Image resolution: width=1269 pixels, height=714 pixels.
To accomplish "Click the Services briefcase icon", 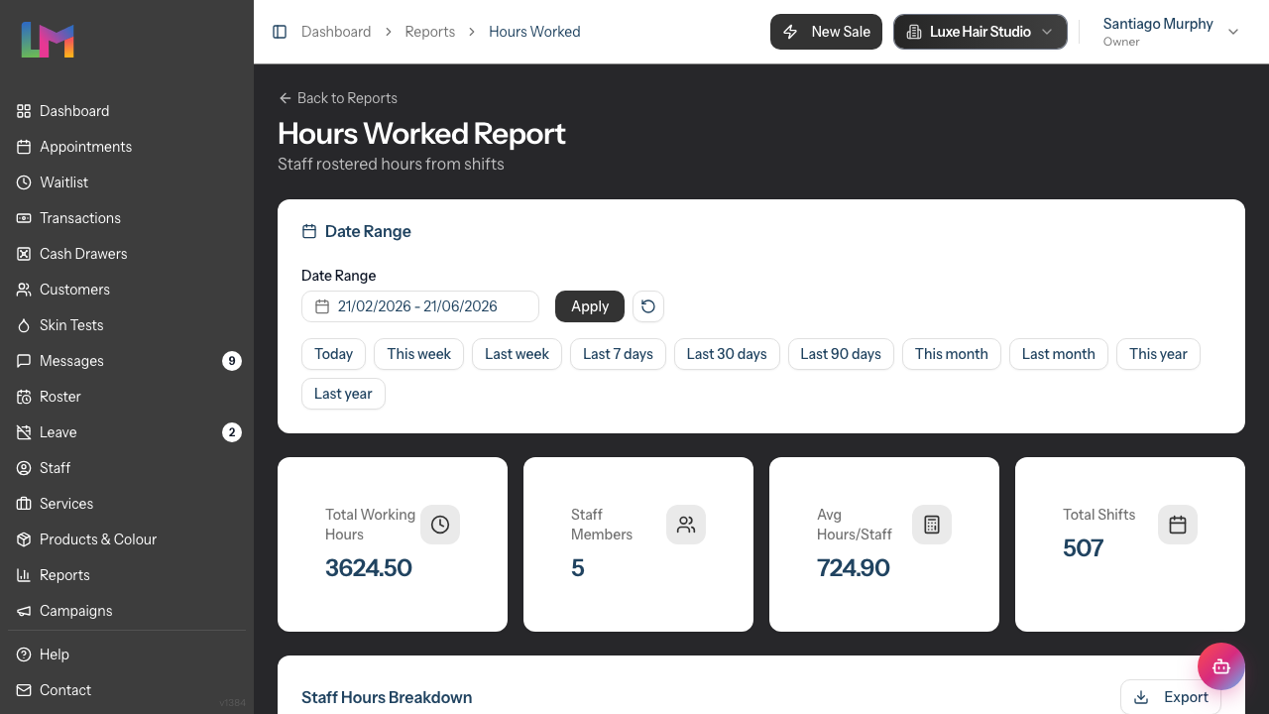I will [x=24, y=504].
